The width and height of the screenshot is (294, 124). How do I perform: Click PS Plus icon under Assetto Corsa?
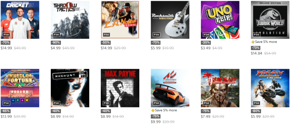pyautogui.click(x=153, y=110)
